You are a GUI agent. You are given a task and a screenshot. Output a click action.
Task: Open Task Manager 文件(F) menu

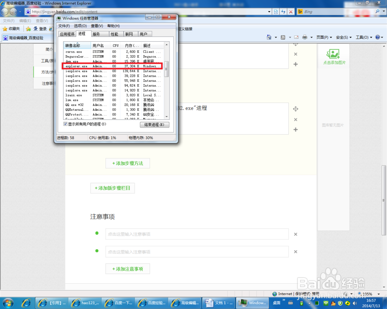pos(64,26)
